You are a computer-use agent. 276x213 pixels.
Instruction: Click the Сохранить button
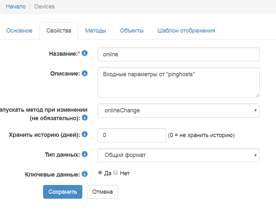62,192
